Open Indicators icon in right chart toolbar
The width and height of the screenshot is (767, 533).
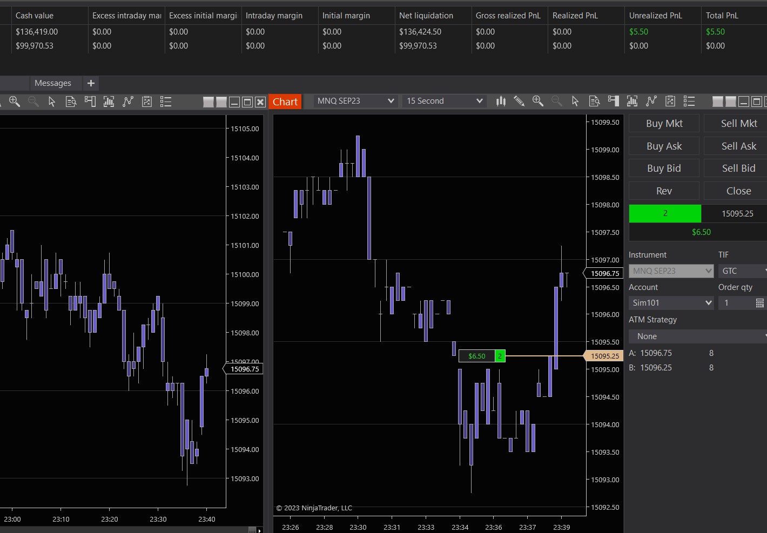651,101
